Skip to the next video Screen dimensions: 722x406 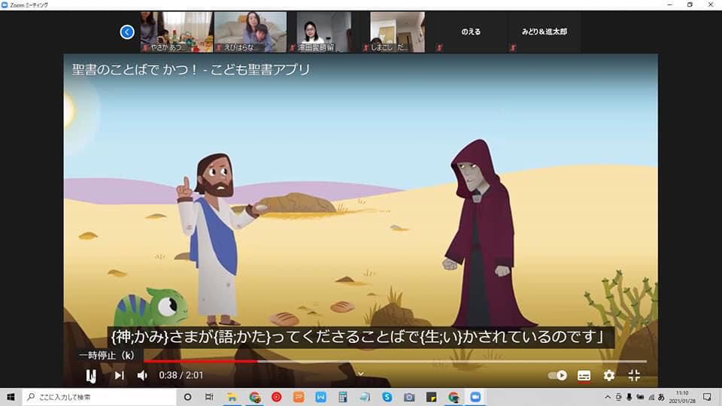point(120,375)
